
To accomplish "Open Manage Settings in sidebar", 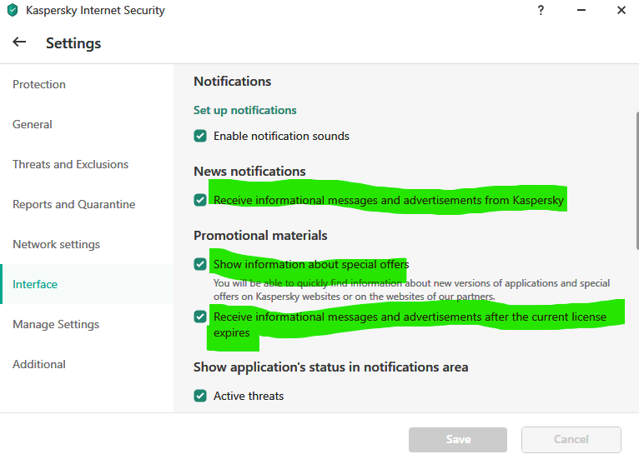I will (87, 324).
